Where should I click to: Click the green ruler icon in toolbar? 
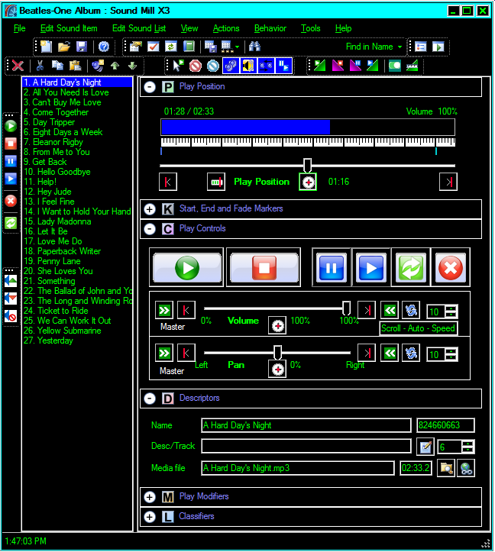pyautogui.click(x=412, y=66)
